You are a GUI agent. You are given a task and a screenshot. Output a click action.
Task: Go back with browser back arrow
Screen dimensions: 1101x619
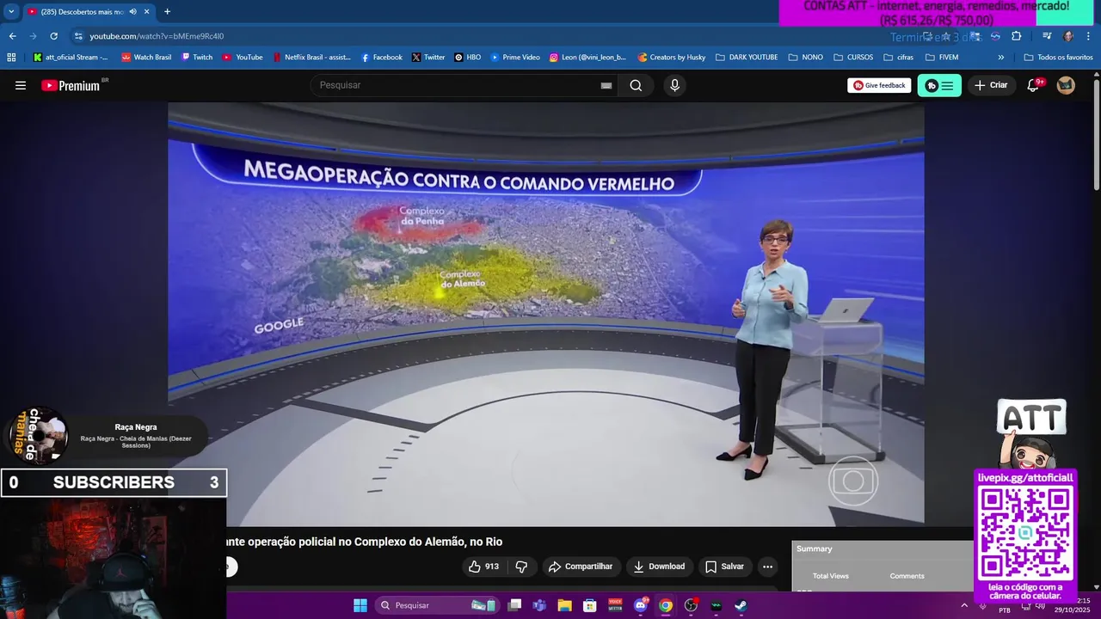pos(12,36)
